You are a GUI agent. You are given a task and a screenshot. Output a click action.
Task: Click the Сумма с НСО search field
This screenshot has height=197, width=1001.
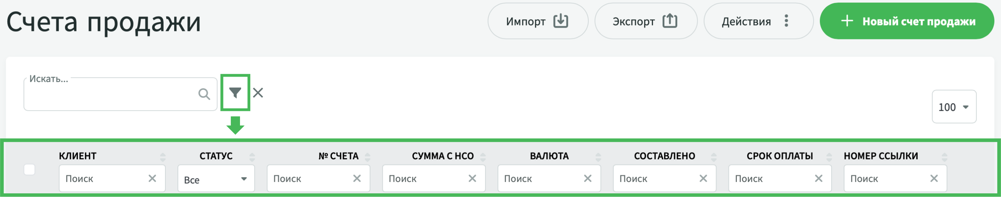click(x=426, y=178)
